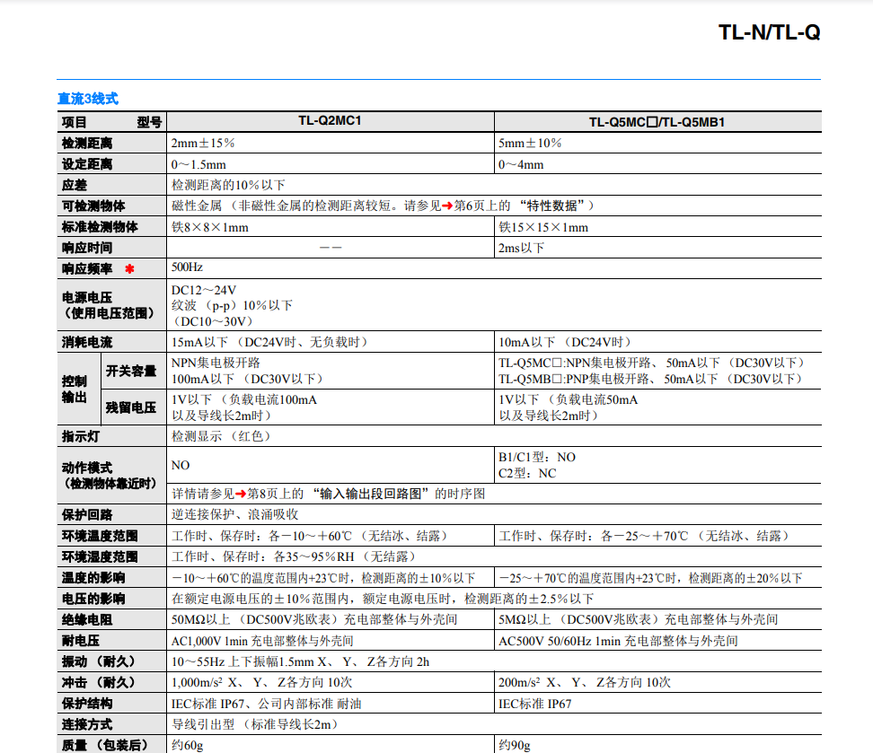Click the red asterisk beside 响应频率
The width and height of the screenshot is (873, 753).
129,268
